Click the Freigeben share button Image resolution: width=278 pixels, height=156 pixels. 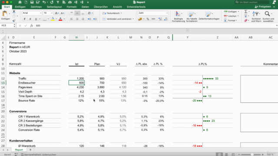[263, 7]
